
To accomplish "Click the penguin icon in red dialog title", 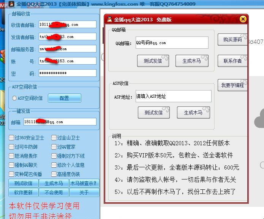I will tap(110, 19).
